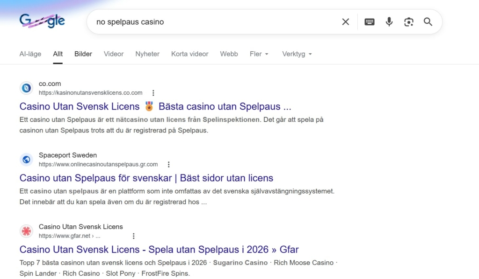Open "Casino utan Spelpaus för svenskar" link
Viewport: 479px width, 279px height.
pos(146,178)
